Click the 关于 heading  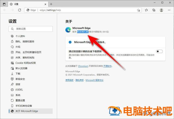pyautogui.click(x=69, y=21)
